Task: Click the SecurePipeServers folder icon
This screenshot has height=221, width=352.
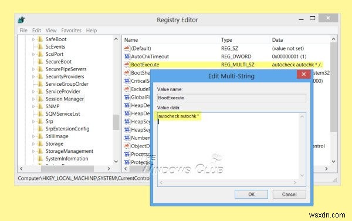Action: (x=40, y=69)
